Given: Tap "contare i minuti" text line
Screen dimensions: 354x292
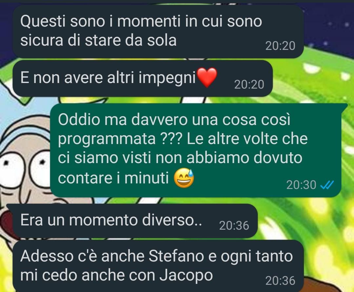Looking at the screenshot, I should [x=113, y=178].
